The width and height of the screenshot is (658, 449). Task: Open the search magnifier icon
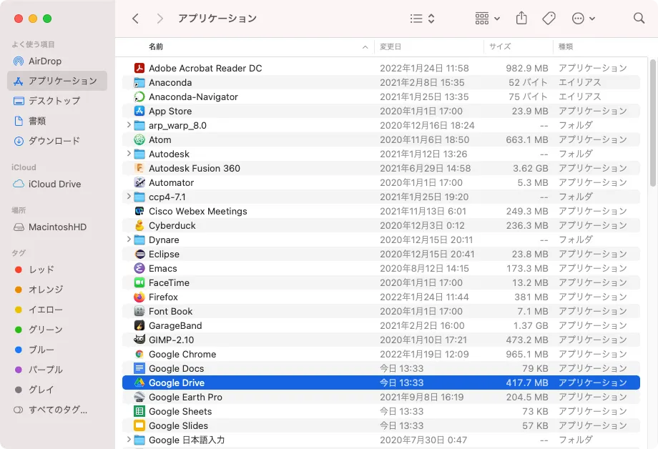tap(639, 19)
